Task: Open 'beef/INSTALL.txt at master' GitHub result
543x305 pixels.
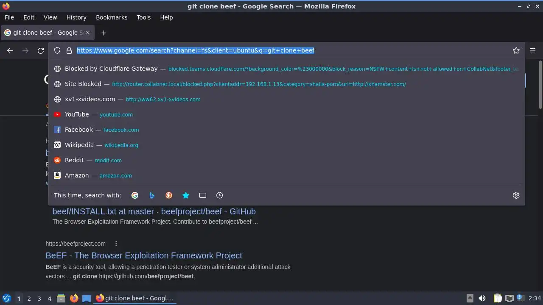Action: [154, 211]
